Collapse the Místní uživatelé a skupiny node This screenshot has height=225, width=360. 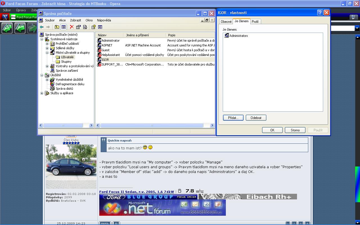pyautogui.click(x=47, y=53)
